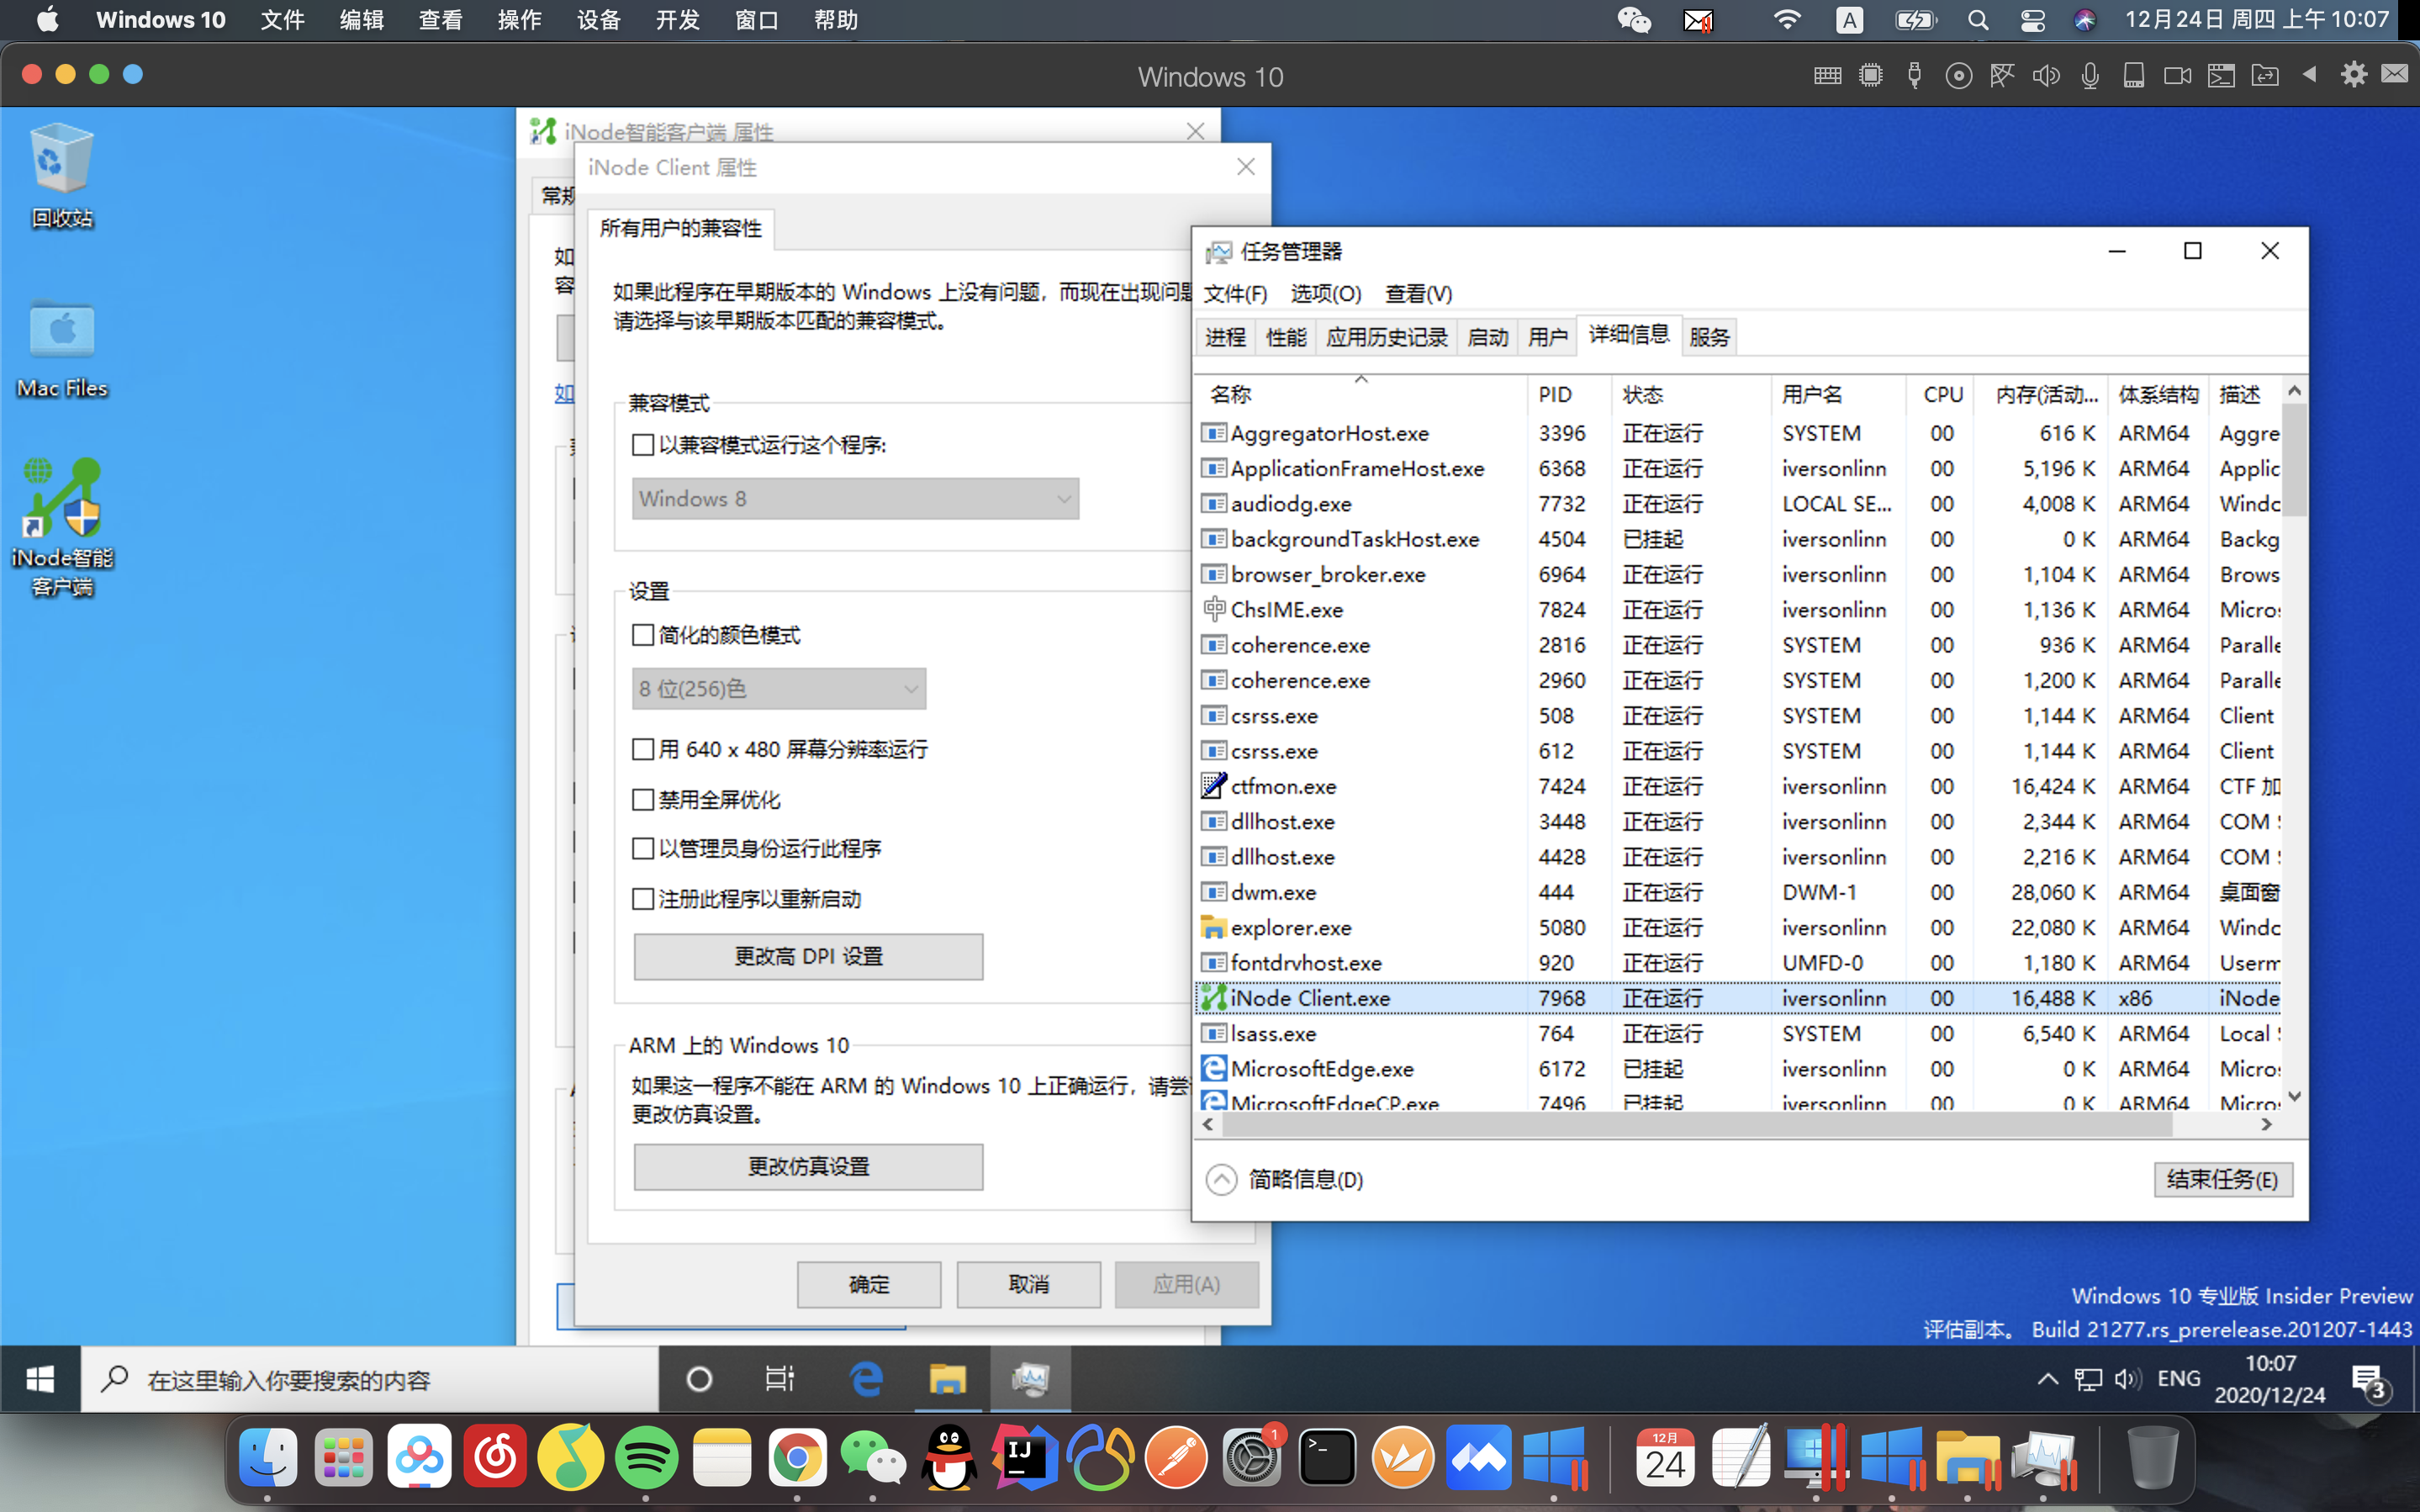Expand the 8 位(256)色 color dropdown
This screenshot has width=2420, height=1512.
779,688
